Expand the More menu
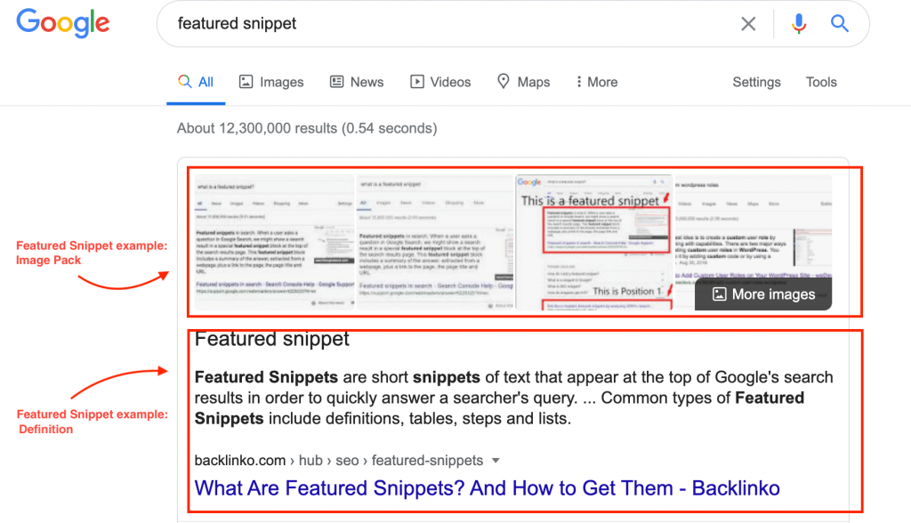Viewport: 911px width, 523px height. coord(597,82)
